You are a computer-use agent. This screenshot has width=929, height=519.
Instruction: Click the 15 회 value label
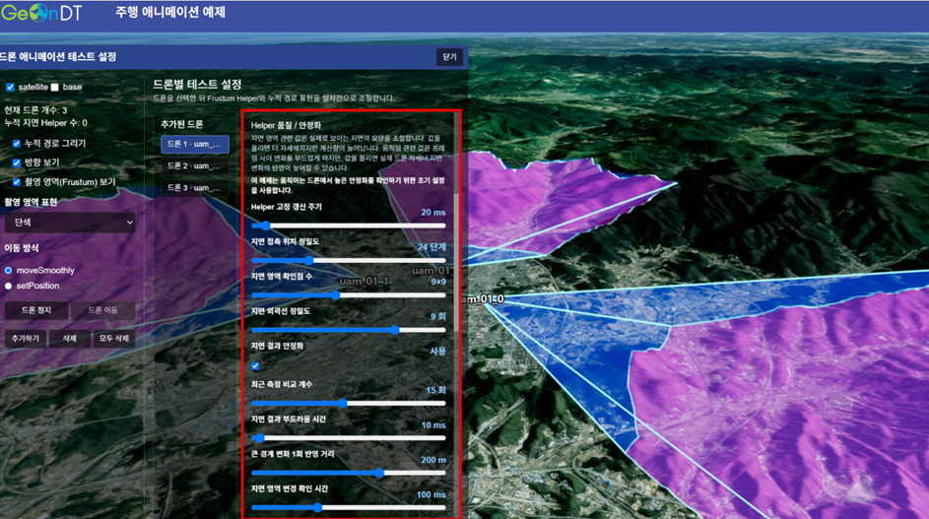[435, 390]
